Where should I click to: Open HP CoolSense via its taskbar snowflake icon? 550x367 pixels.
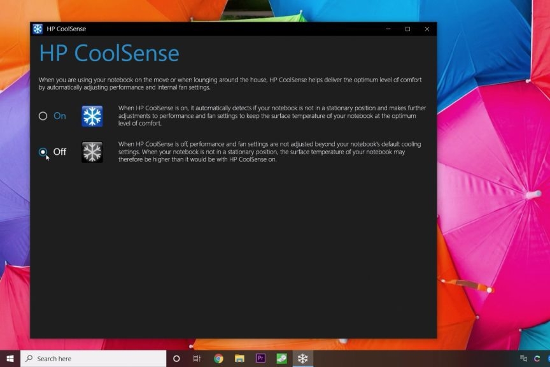[302, 358]
